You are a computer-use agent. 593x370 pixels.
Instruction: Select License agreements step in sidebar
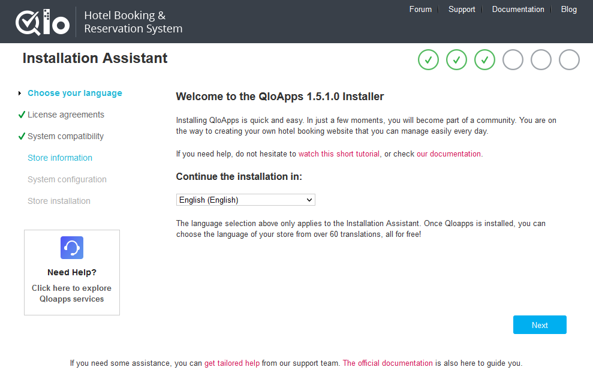point(65,115)
